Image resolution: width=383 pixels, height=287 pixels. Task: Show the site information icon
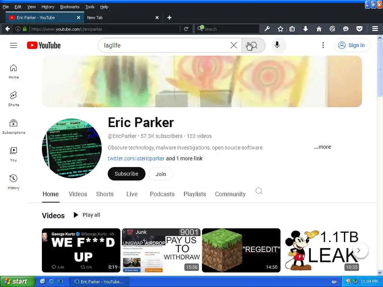pos(18,29)
